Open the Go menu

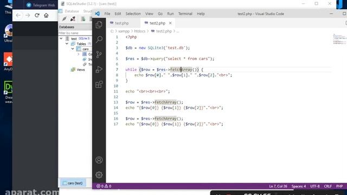click(x=160, y=14)
